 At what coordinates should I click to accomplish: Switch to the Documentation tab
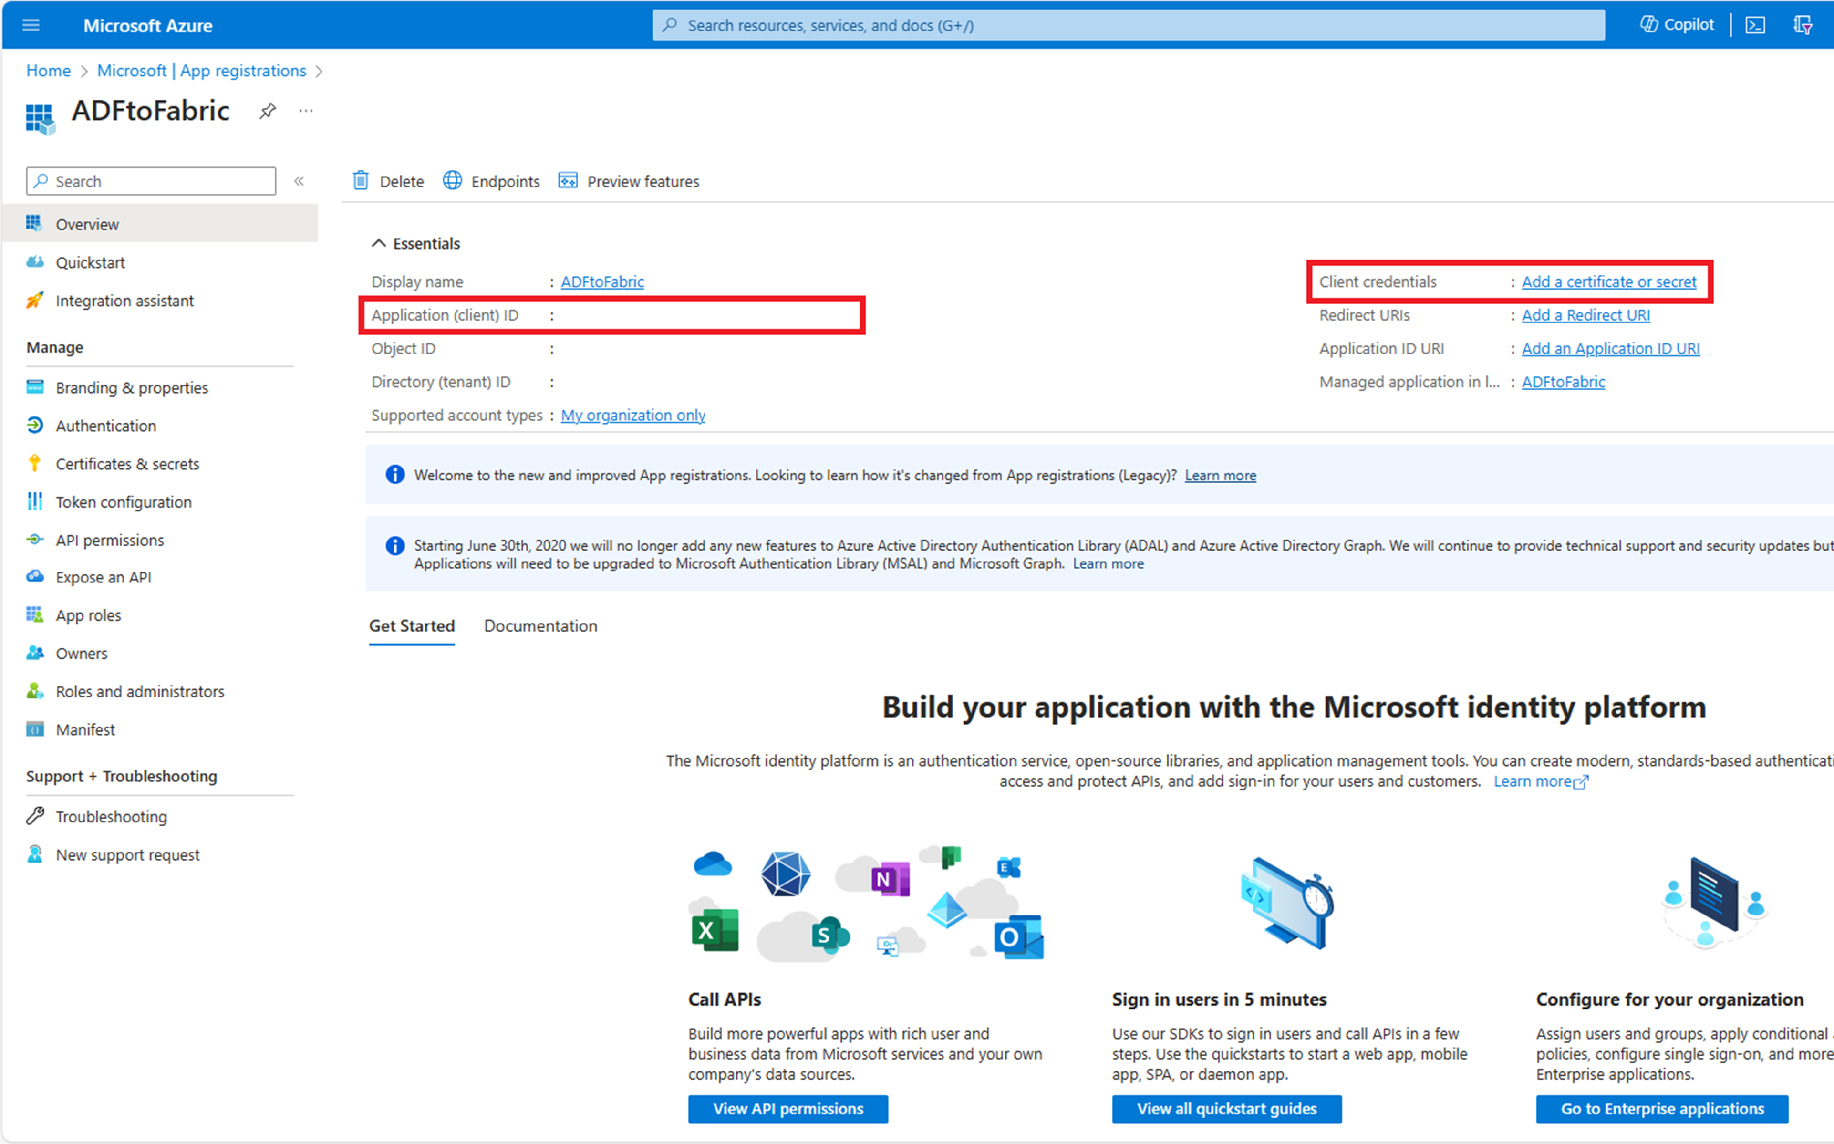(x=540, y=626)
